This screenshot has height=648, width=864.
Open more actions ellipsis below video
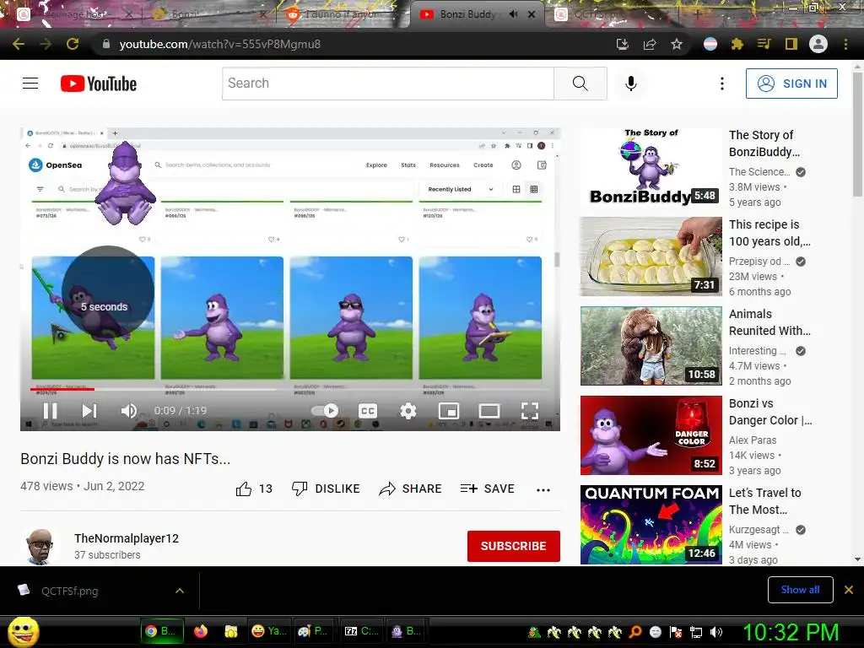tap(543, 490)
